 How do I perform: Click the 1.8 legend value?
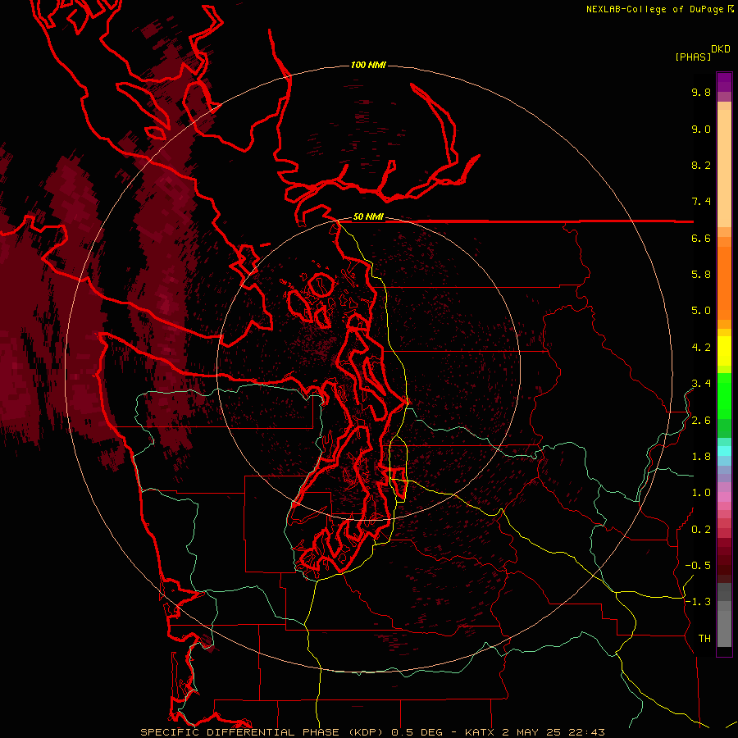(701, 457)
